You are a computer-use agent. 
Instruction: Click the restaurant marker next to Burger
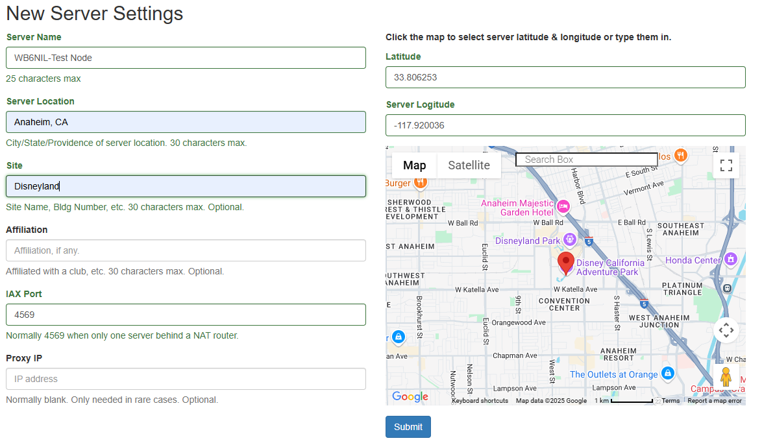tap(421, 182)
